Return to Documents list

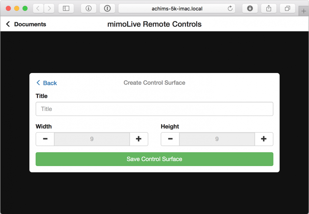(26, 24)
